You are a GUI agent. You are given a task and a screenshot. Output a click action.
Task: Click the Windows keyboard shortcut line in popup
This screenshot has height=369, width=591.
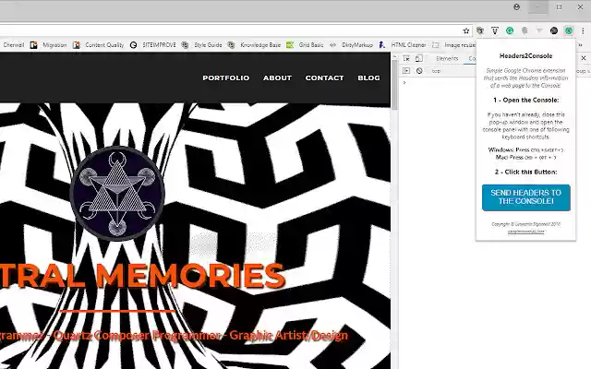click(x=525, y=149)
